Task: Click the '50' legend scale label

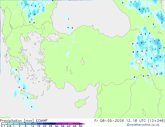Action: (x=80, y=126)
